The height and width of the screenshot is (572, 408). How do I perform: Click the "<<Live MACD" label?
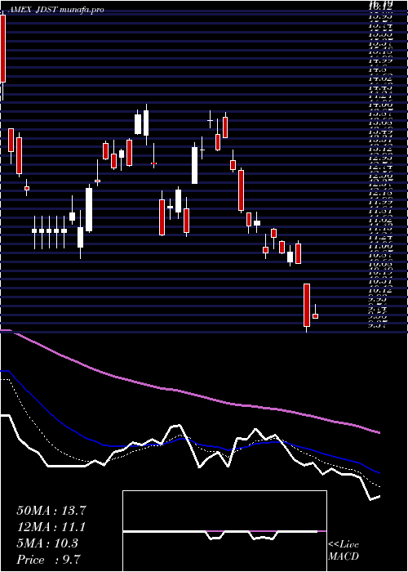[344, 551]
